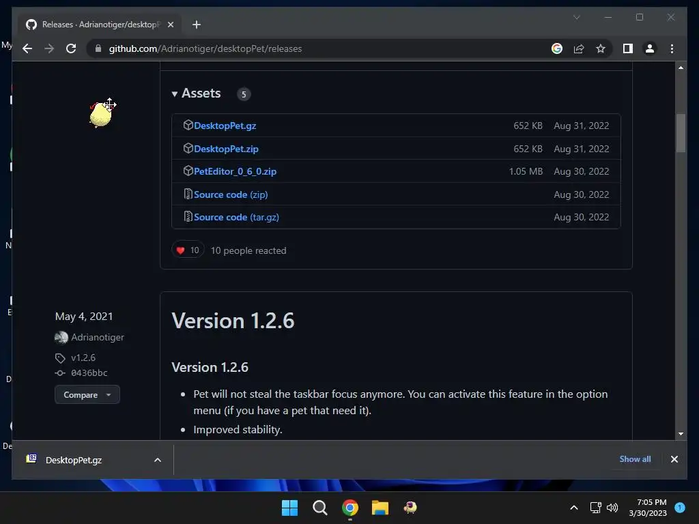This screenshot has width=699, height=524.
Task: Close the downloads bar
Action: point(674,459)
